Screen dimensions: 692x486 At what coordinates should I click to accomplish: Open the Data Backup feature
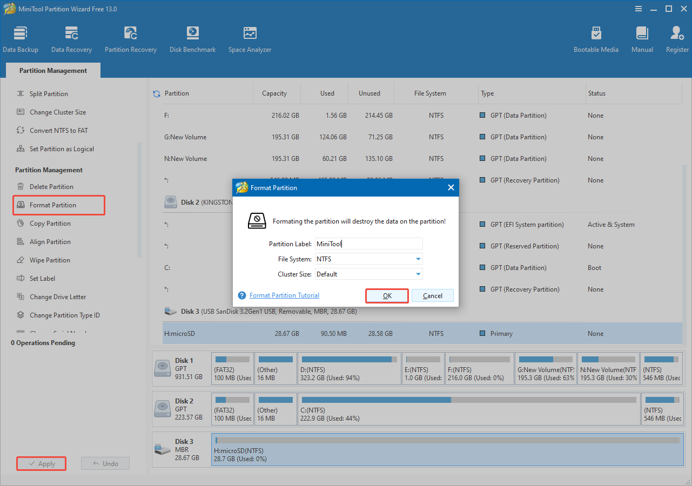(x=21, y=38)
